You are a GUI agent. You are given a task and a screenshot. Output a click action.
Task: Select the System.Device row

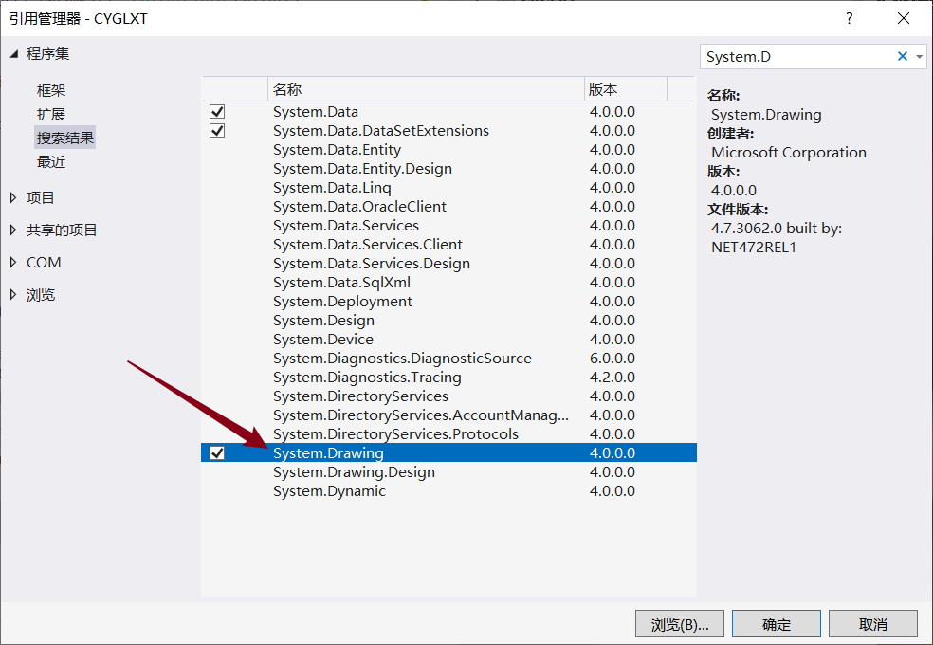pyautogui.click(x=448, y=340)
